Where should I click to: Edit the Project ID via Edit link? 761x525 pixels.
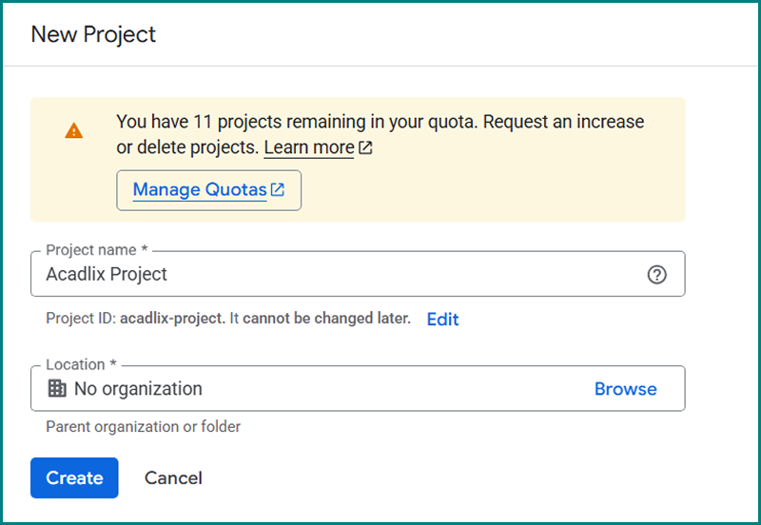(x=442, y=320)
